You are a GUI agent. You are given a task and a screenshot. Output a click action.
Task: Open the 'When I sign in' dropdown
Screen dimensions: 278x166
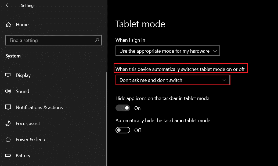click(168, 51)
